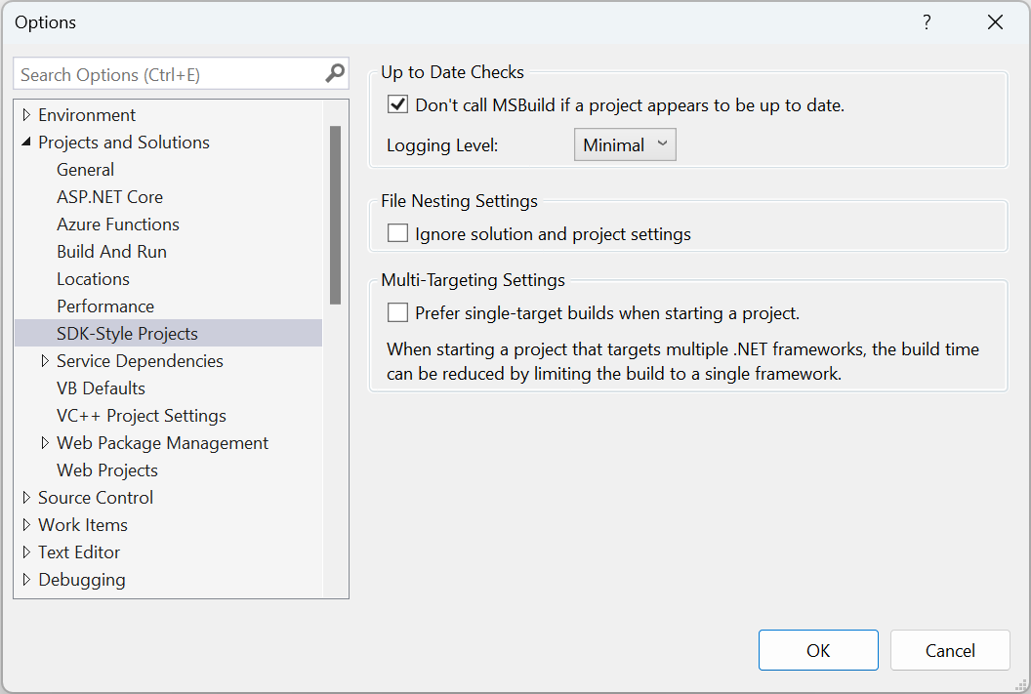Image resolution: width=1031 pixels, height=694 pixels.
Task: Click the help question mark button
Action: click(927, 22)
